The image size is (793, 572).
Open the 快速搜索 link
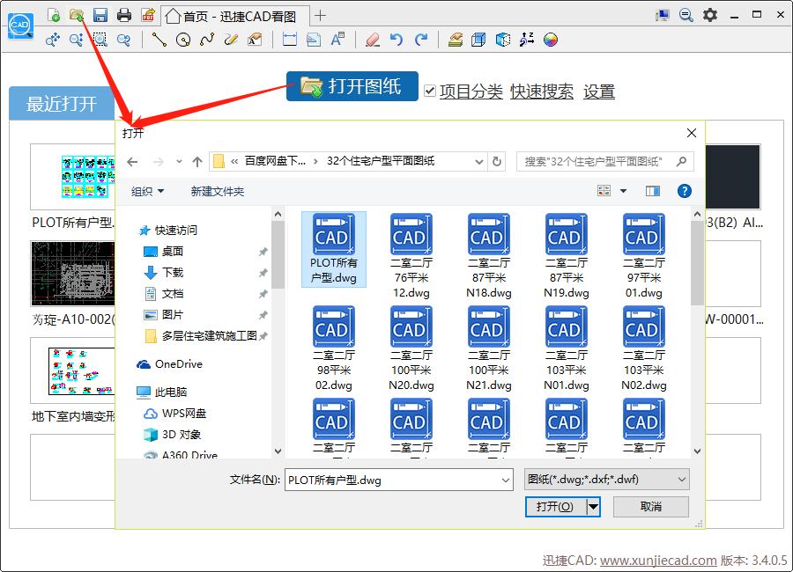(542, 92)
